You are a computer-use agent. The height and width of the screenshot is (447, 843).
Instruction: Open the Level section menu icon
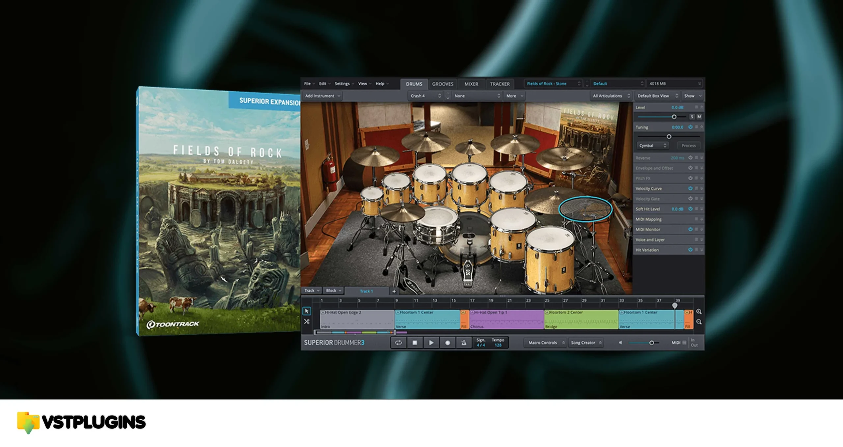pos(696,107)
